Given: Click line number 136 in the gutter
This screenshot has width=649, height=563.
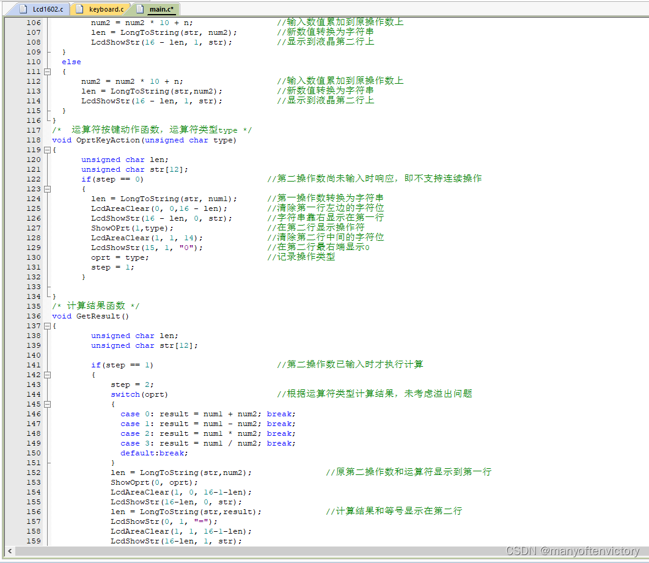Looking at the screenshot, I should pyautogui.click(x=34, y=316).
